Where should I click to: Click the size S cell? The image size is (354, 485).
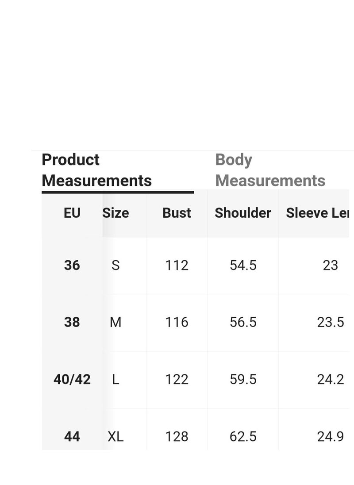(x=115, y=266)
